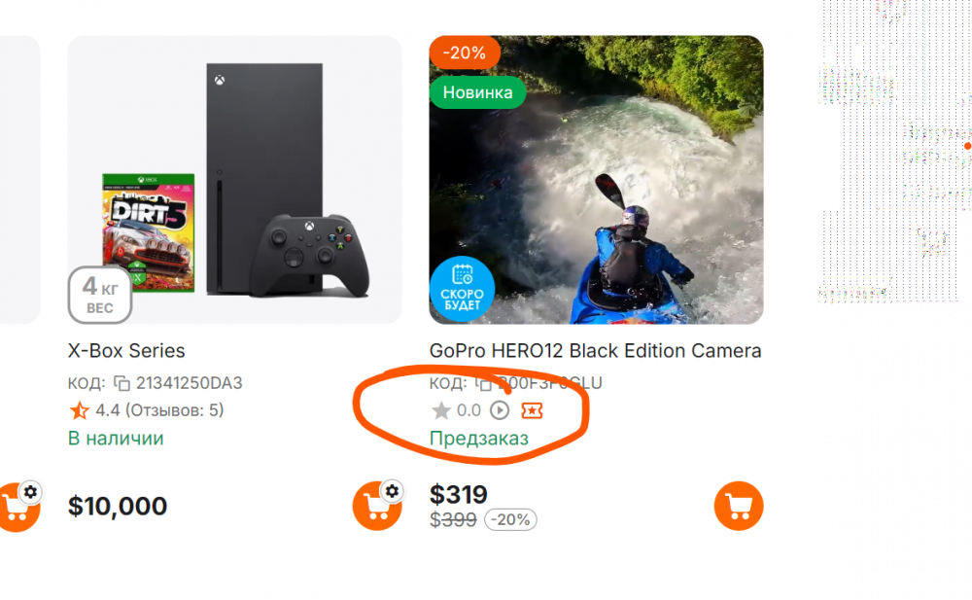Click the Предзаказ status label
Image resolution: width=972 pixels, height=600 pixels.
click(x=479, y=438)
